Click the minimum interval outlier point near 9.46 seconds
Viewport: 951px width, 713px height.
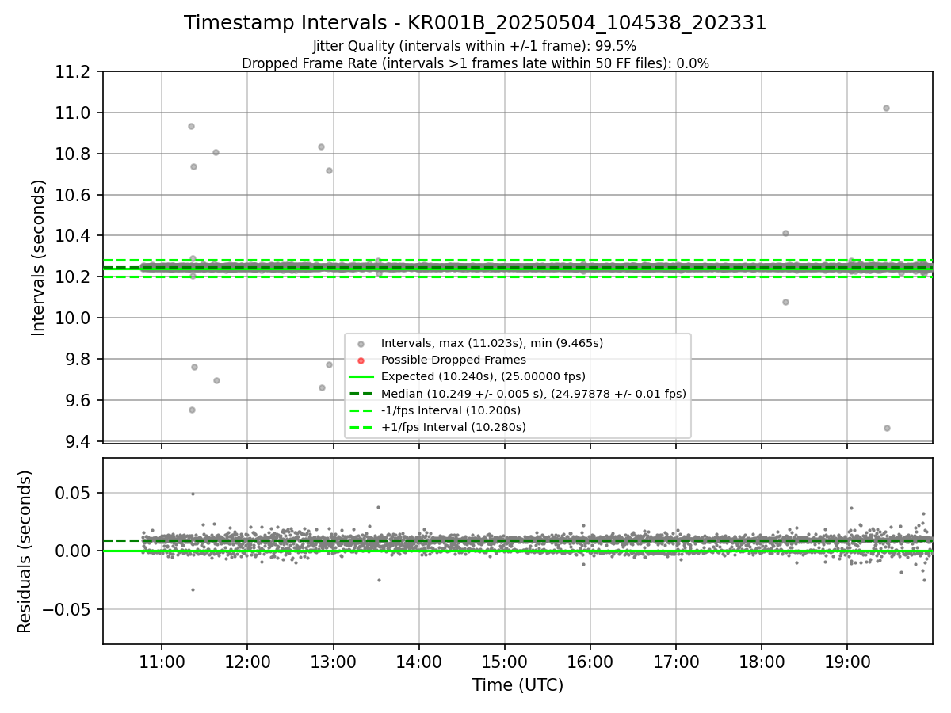887,428
